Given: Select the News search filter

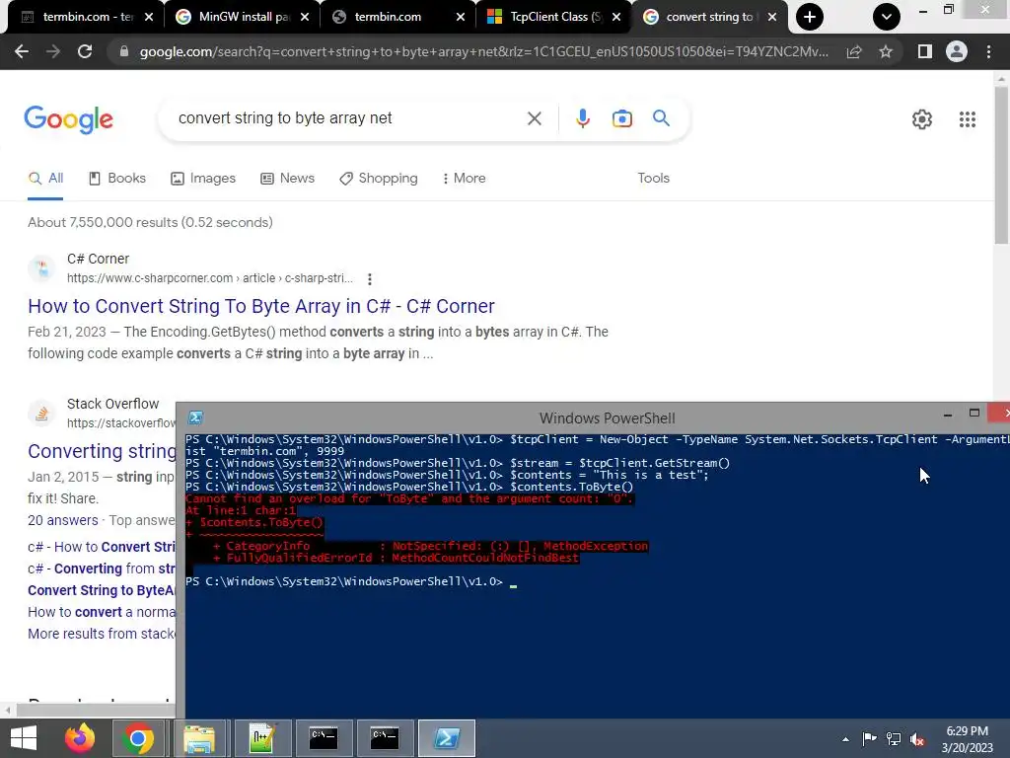Looking at the screenshot, I should coord(287,179).
